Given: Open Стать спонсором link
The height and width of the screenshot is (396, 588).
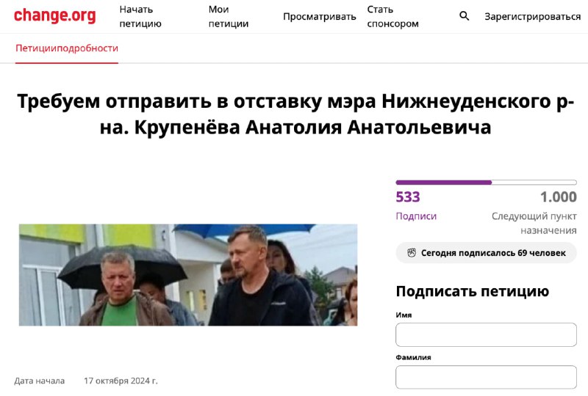Looking at the screenshot, I should pos(392,16).
